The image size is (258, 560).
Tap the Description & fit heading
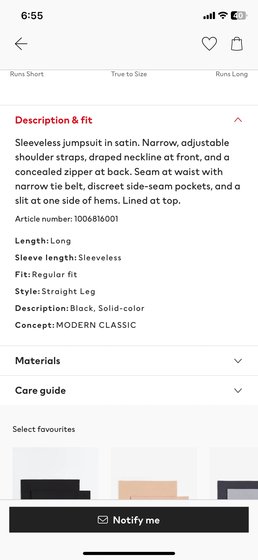(54, 120)
